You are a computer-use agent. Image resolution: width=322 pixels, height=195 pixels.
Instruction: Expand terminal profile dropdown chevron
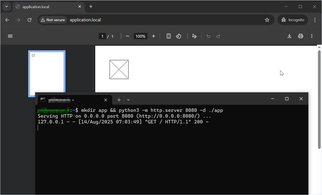[x=128, y=100]
